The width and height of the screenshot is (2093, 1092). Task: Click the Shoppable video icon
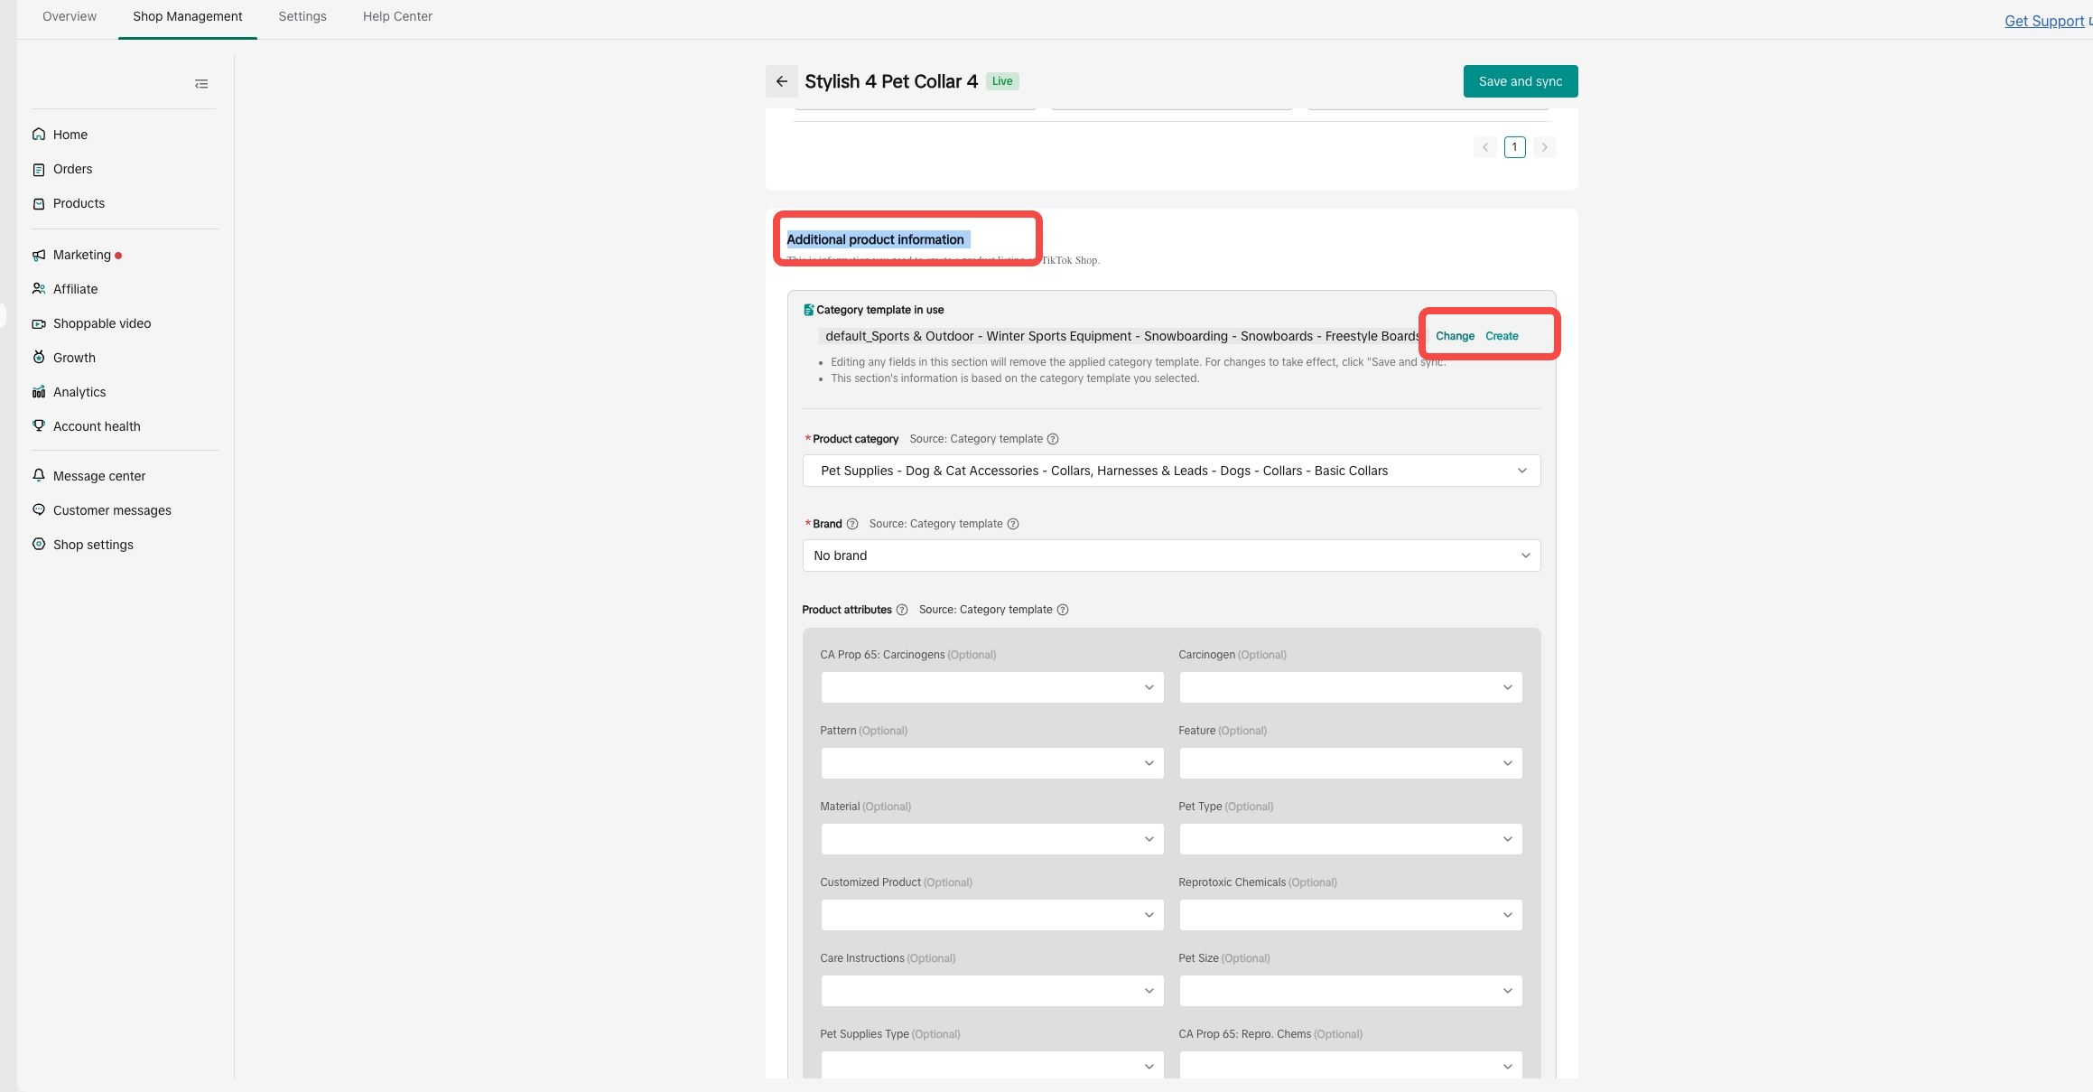39,323
